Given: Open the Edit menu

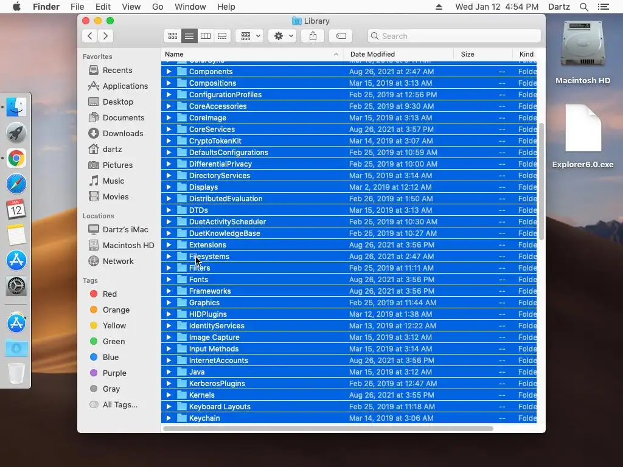Looking at the screenshot, I should point(103,7).
